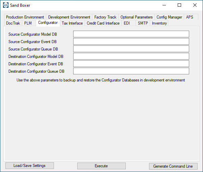Image resolution: width=203 pixels, height=172 pixels.
Task: Click the Sand Boxer app icon
Action: coord(5,5)
